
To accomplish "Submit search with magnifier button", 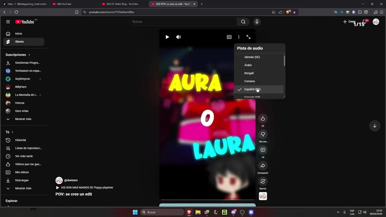I will tap(243, 22).
